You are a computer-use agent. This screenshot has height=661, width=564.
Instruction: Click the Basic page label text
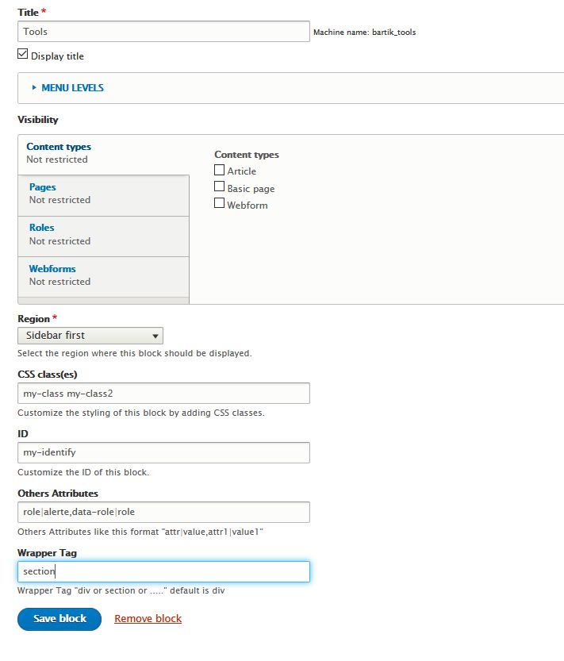point(251,188)
